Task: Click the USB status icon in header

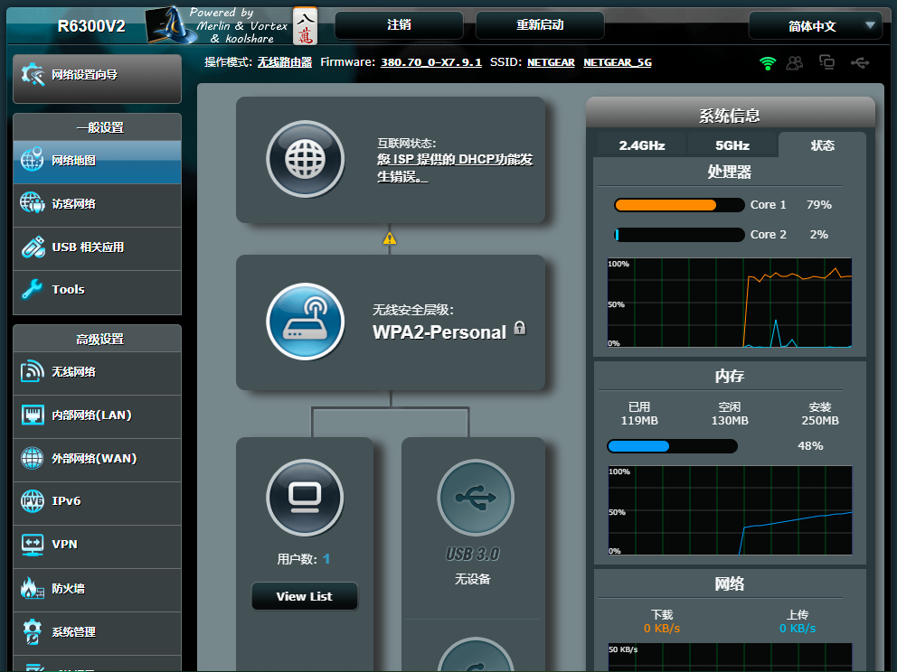Action: pyautogui.click(x=860, y=62)
